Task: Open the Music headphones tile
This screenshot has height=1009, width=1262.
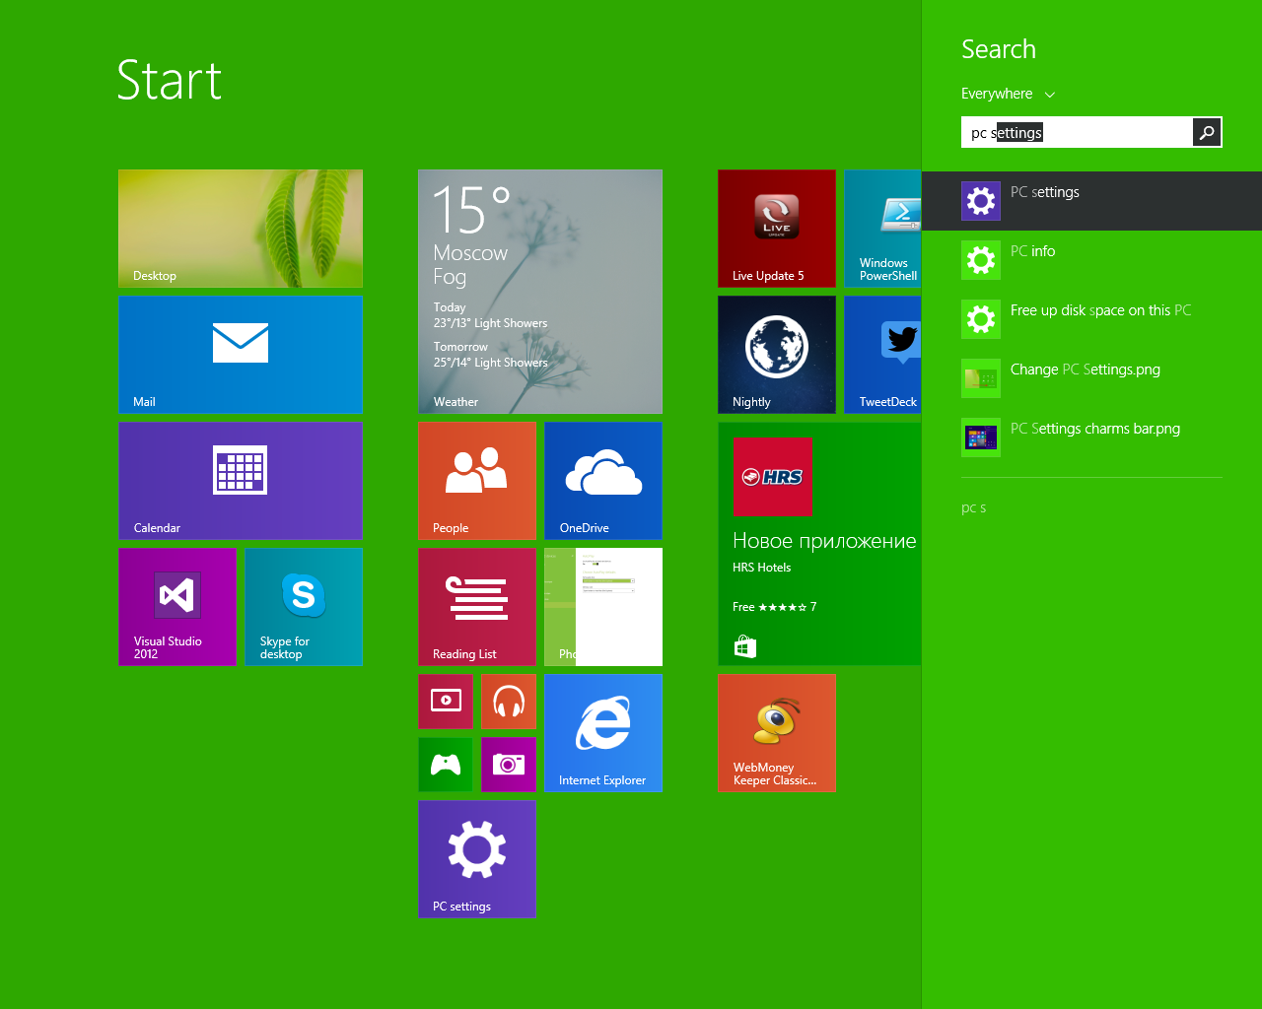Action: [509, 702]
